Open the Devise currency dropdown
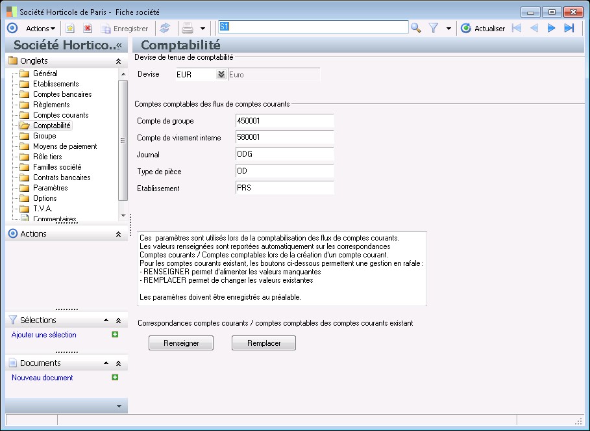The width and height of the screenshot is (590, 431). 221,74
